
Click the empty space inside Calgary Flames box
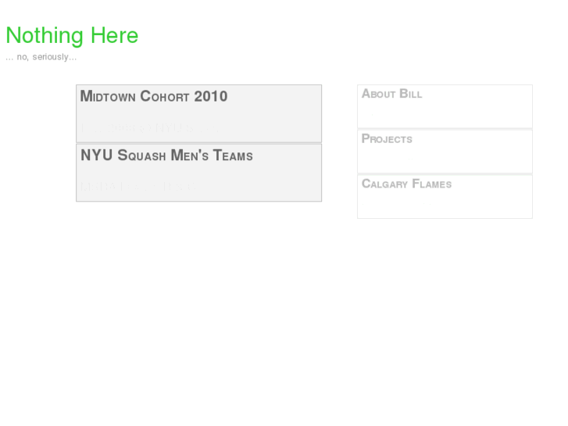pyautogui.click(x=445, y=205)
